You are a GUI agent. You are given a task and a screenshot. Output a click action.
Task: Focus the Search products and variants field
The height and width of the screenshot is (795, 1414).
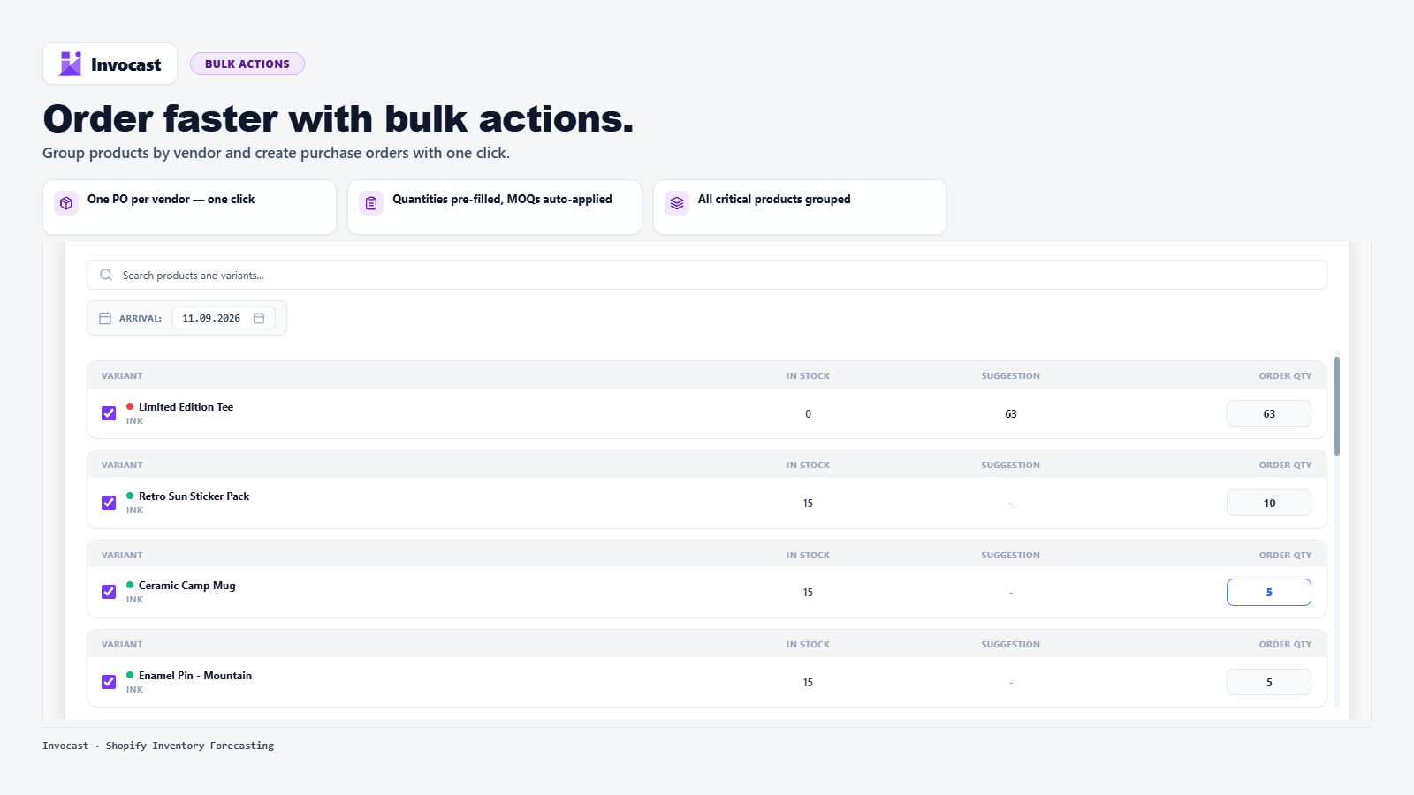click(x=707, y=275)
